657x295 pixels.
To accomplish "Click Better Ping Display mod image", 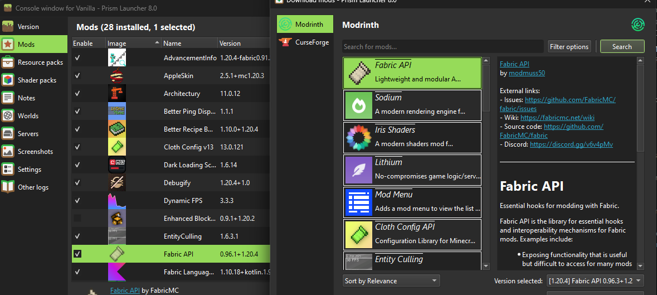I will click(x=117, y=112).
